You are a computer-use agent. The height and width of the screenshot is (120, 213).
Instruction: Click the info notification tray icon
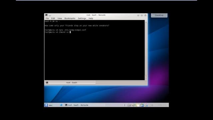coord(125,105)
